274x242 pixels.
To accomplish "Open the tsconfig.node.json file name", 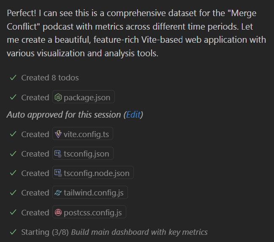I will (x=97, y=173).
